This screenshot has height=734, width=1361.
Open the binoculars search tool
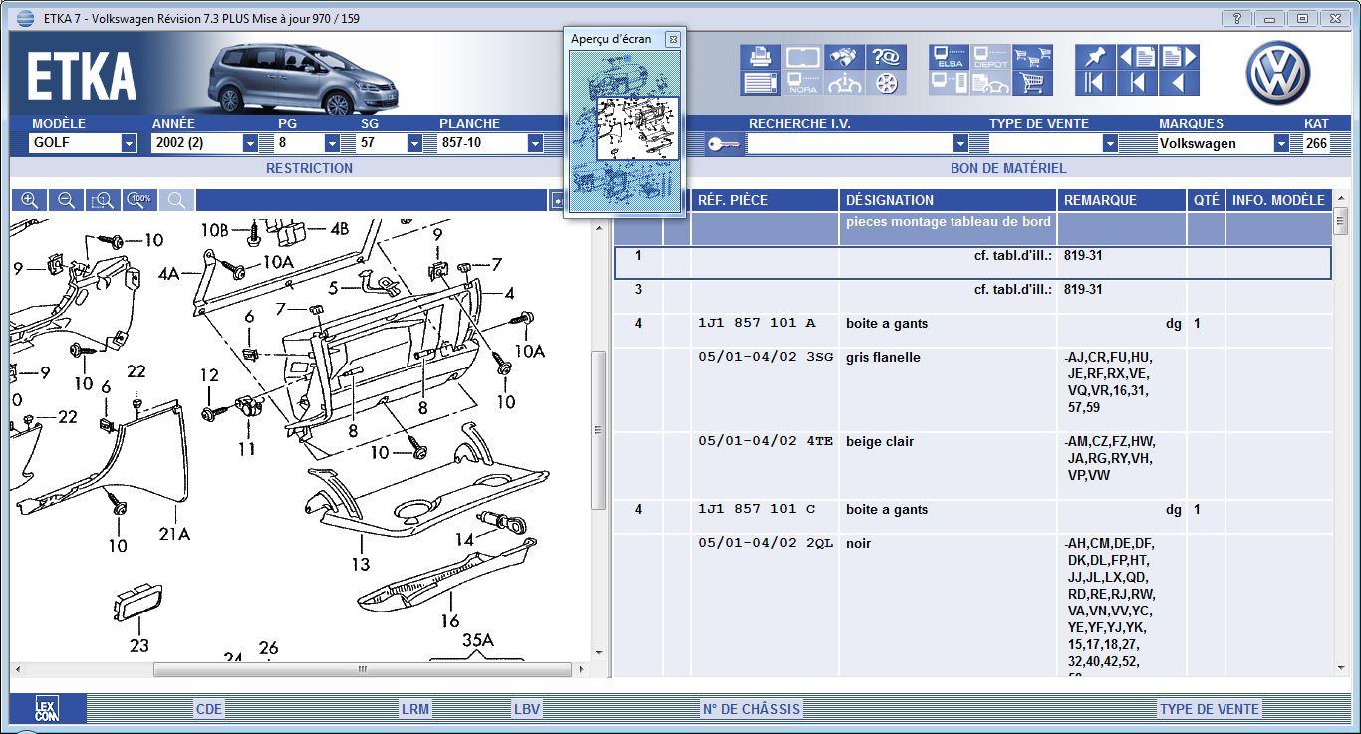845,57
